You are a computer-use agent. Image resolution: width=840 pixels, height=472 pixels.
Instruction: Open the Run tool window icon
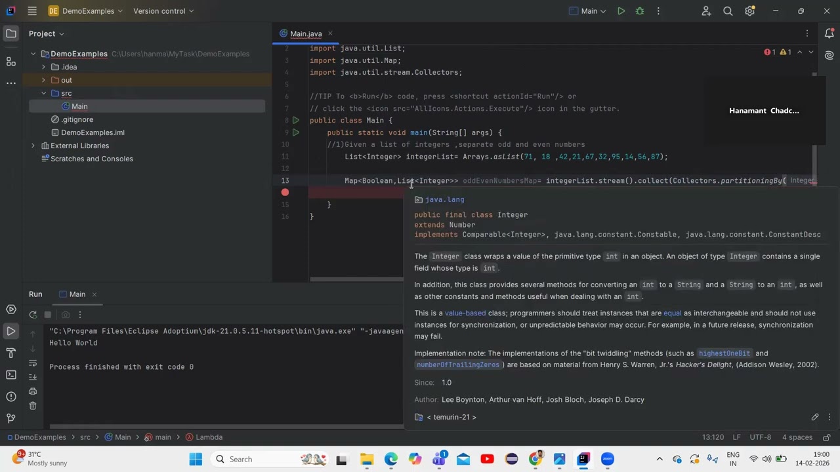coord(11,331)
